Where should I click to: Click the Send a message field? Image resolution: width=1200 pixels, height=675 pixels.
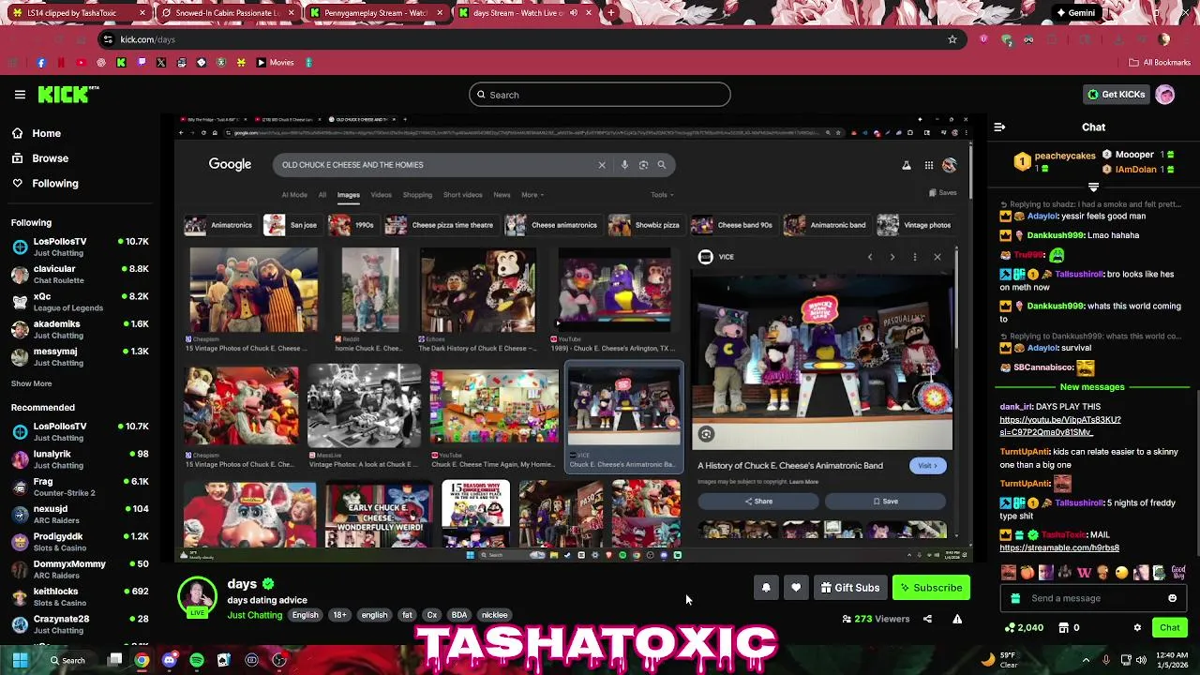point(1092,598)
